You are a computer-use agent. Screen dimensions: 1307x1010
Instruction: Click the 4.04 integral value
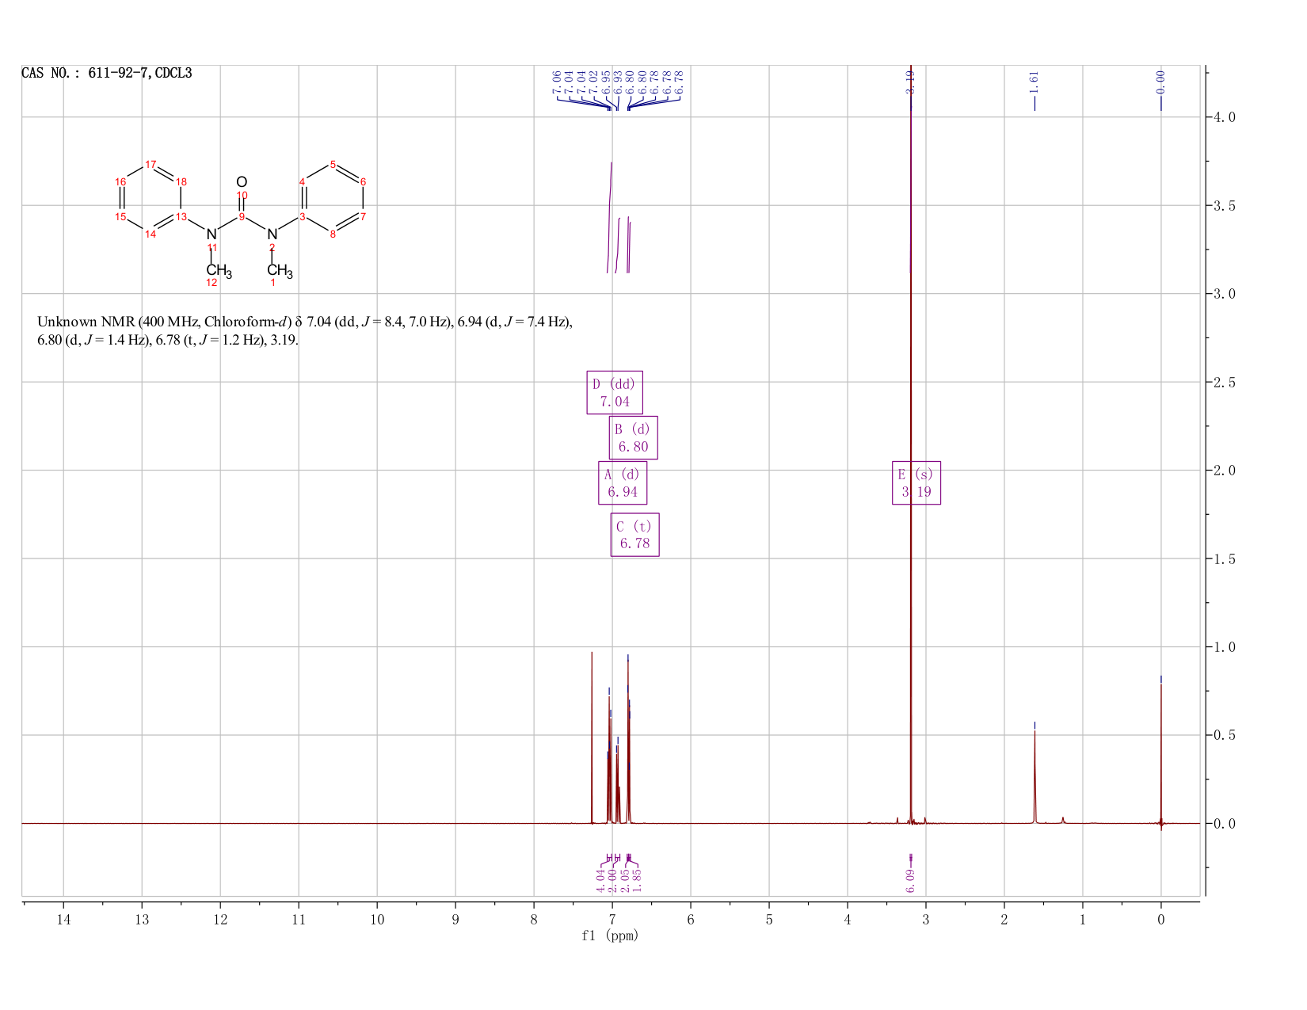coord(600,880)
